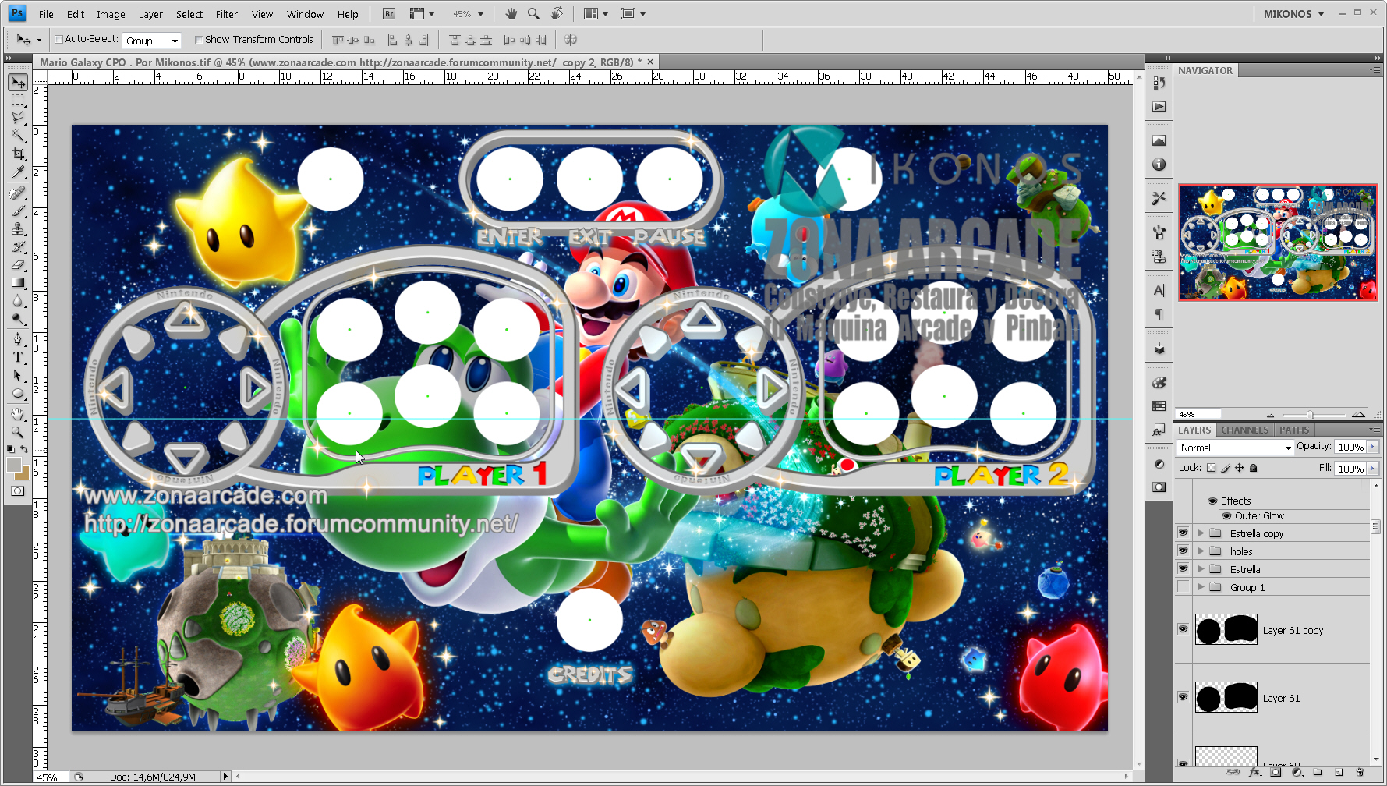Open the Image menu
1387x786 pixels.
(111, 14)
